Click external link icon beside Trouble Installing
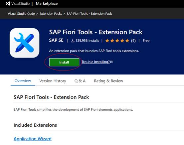Viewport: 184px width, 145px height. [x=111, y=62]
